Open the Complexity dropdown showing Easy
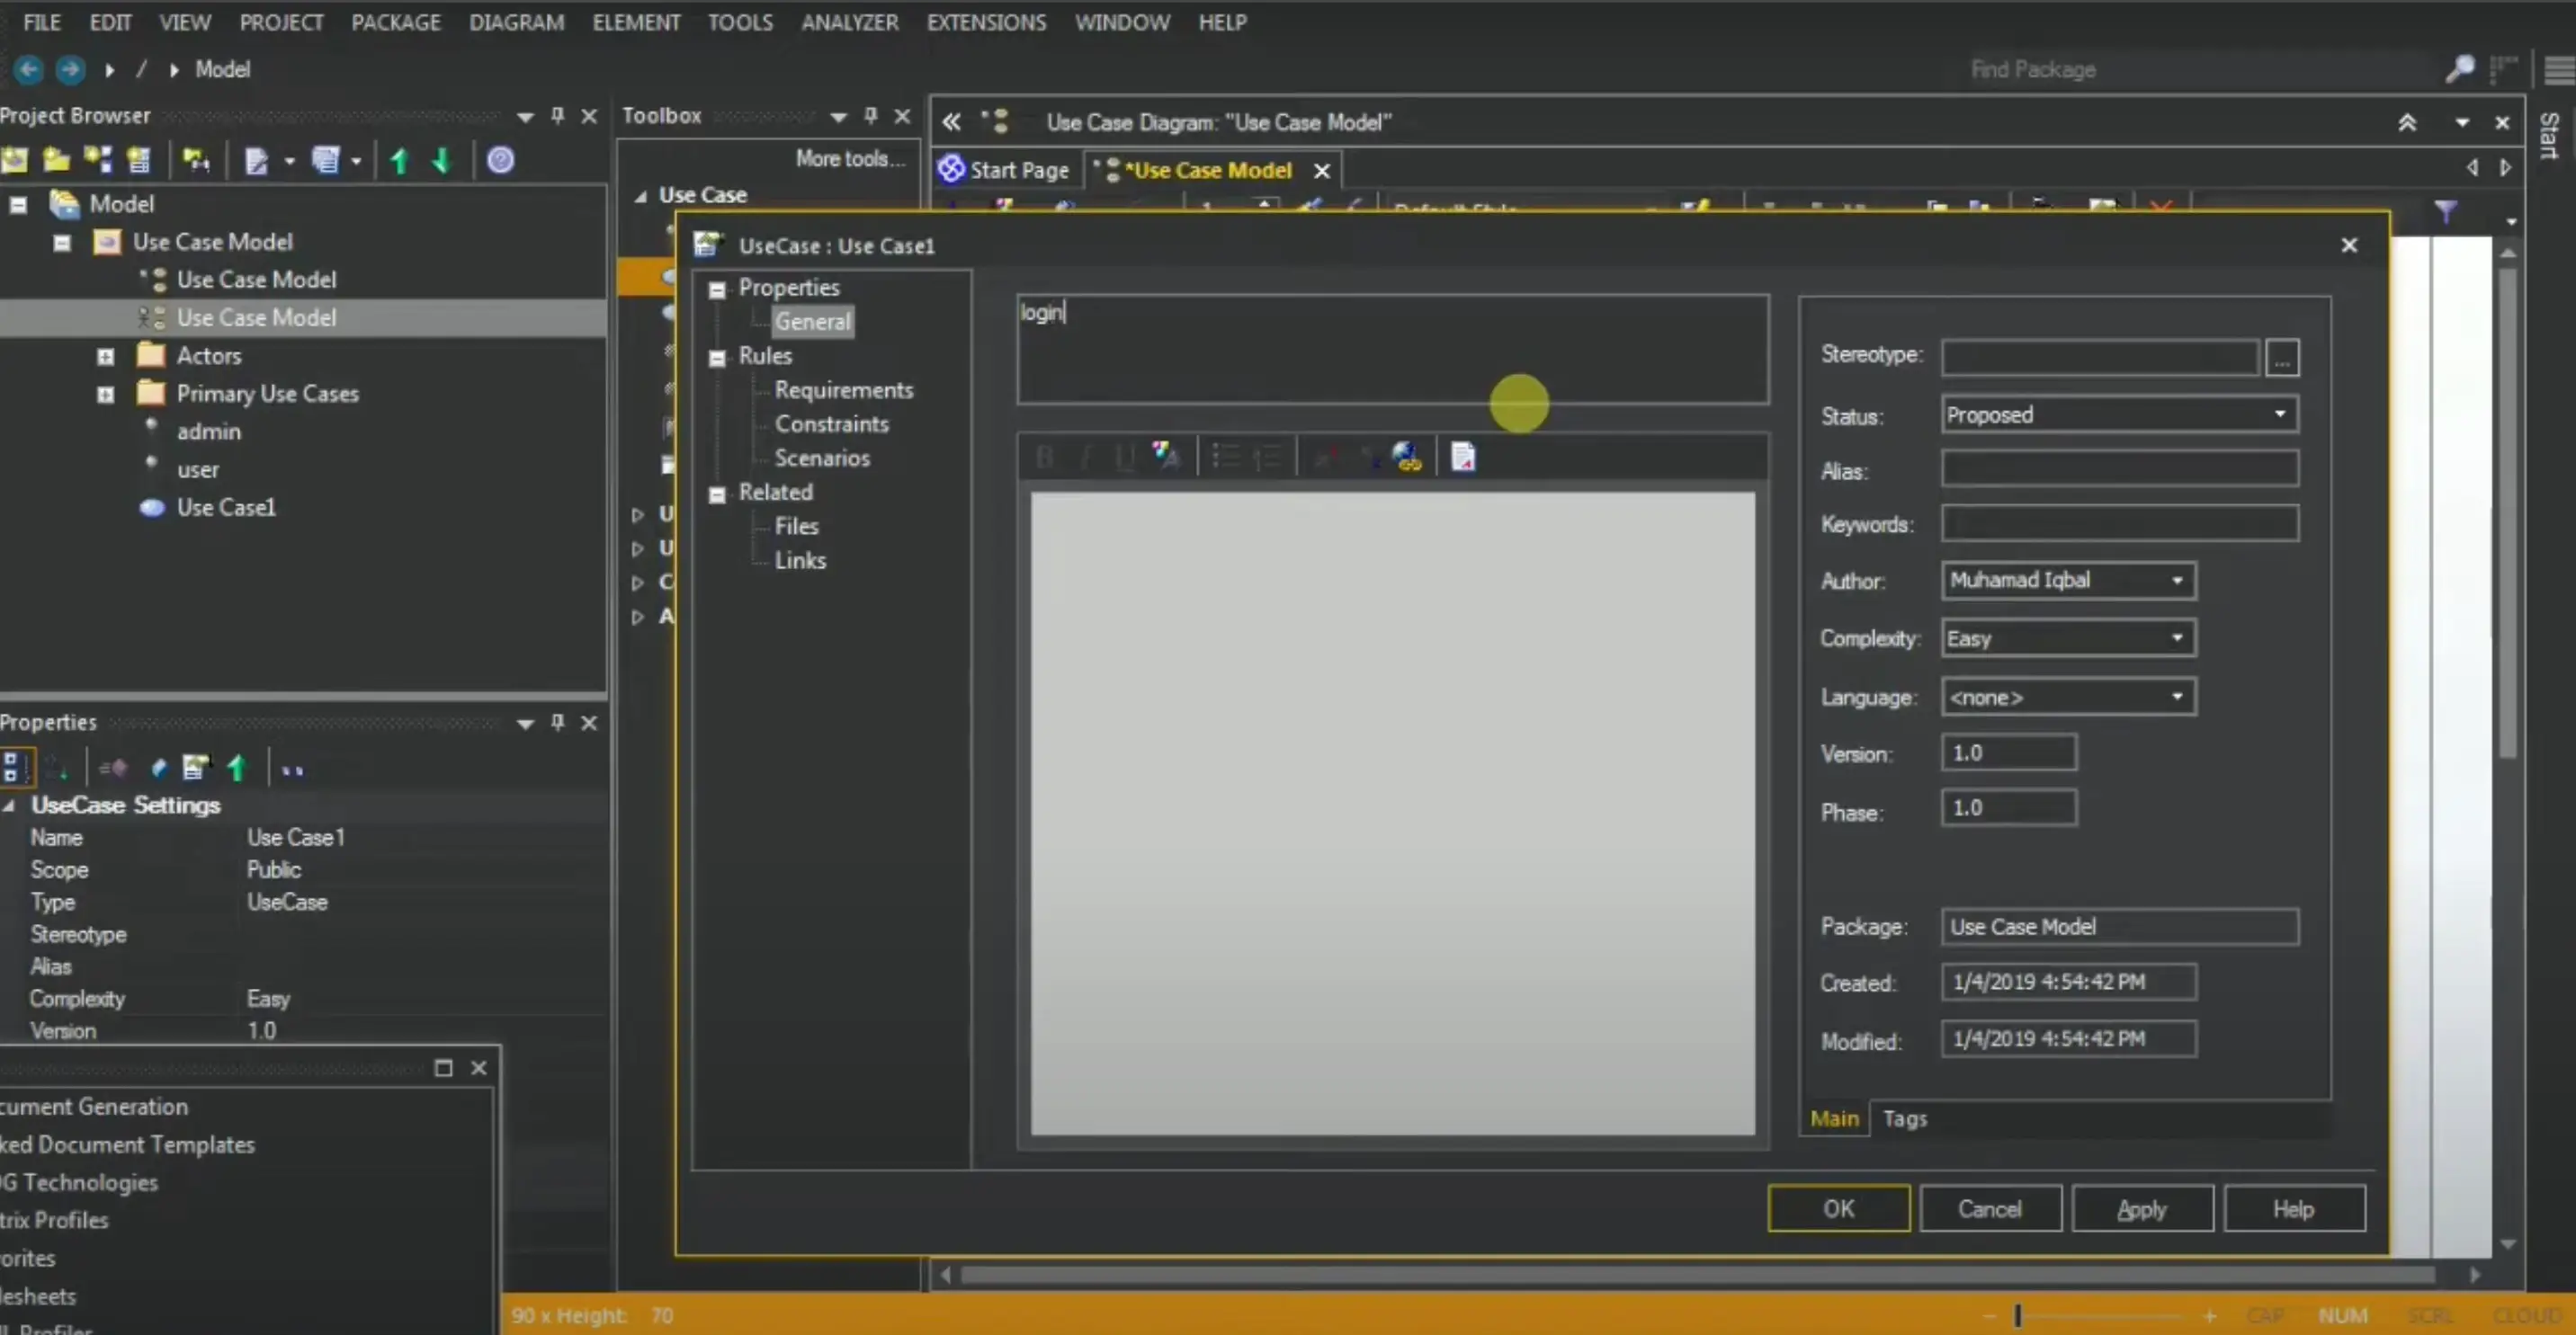 (x=2177, y=638)
